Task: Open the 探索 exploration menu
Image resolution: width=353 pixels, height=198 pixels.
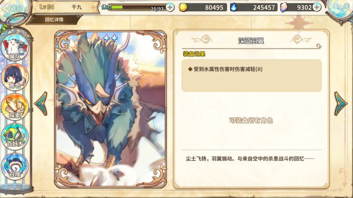Action: 15,107
